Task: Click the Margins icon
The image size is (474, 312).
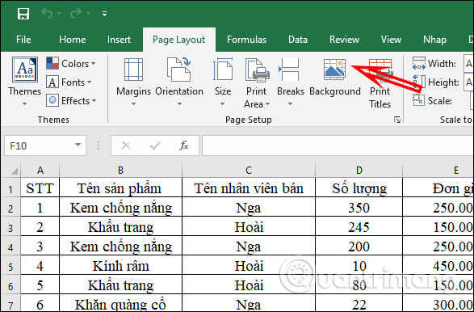Action: click(133, 70)
